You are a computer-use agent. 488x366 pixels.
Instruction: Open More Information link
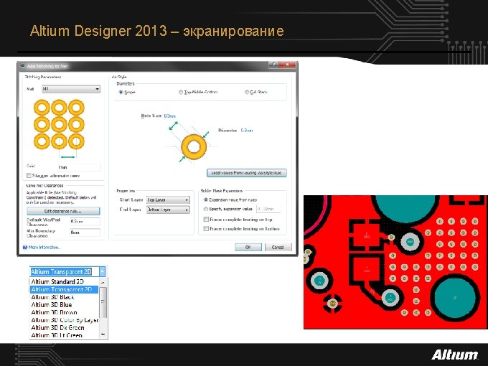pos(44,248)
